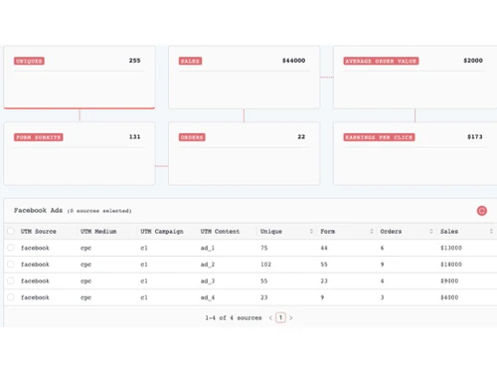Open page 1 in the pagination

[x=280, y=317]
